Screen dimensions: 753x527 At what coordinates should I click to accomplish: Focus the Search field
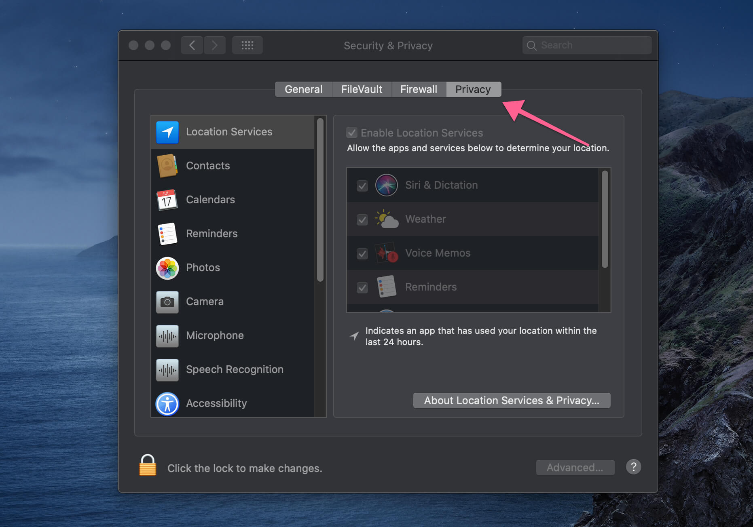coord(587,45)
